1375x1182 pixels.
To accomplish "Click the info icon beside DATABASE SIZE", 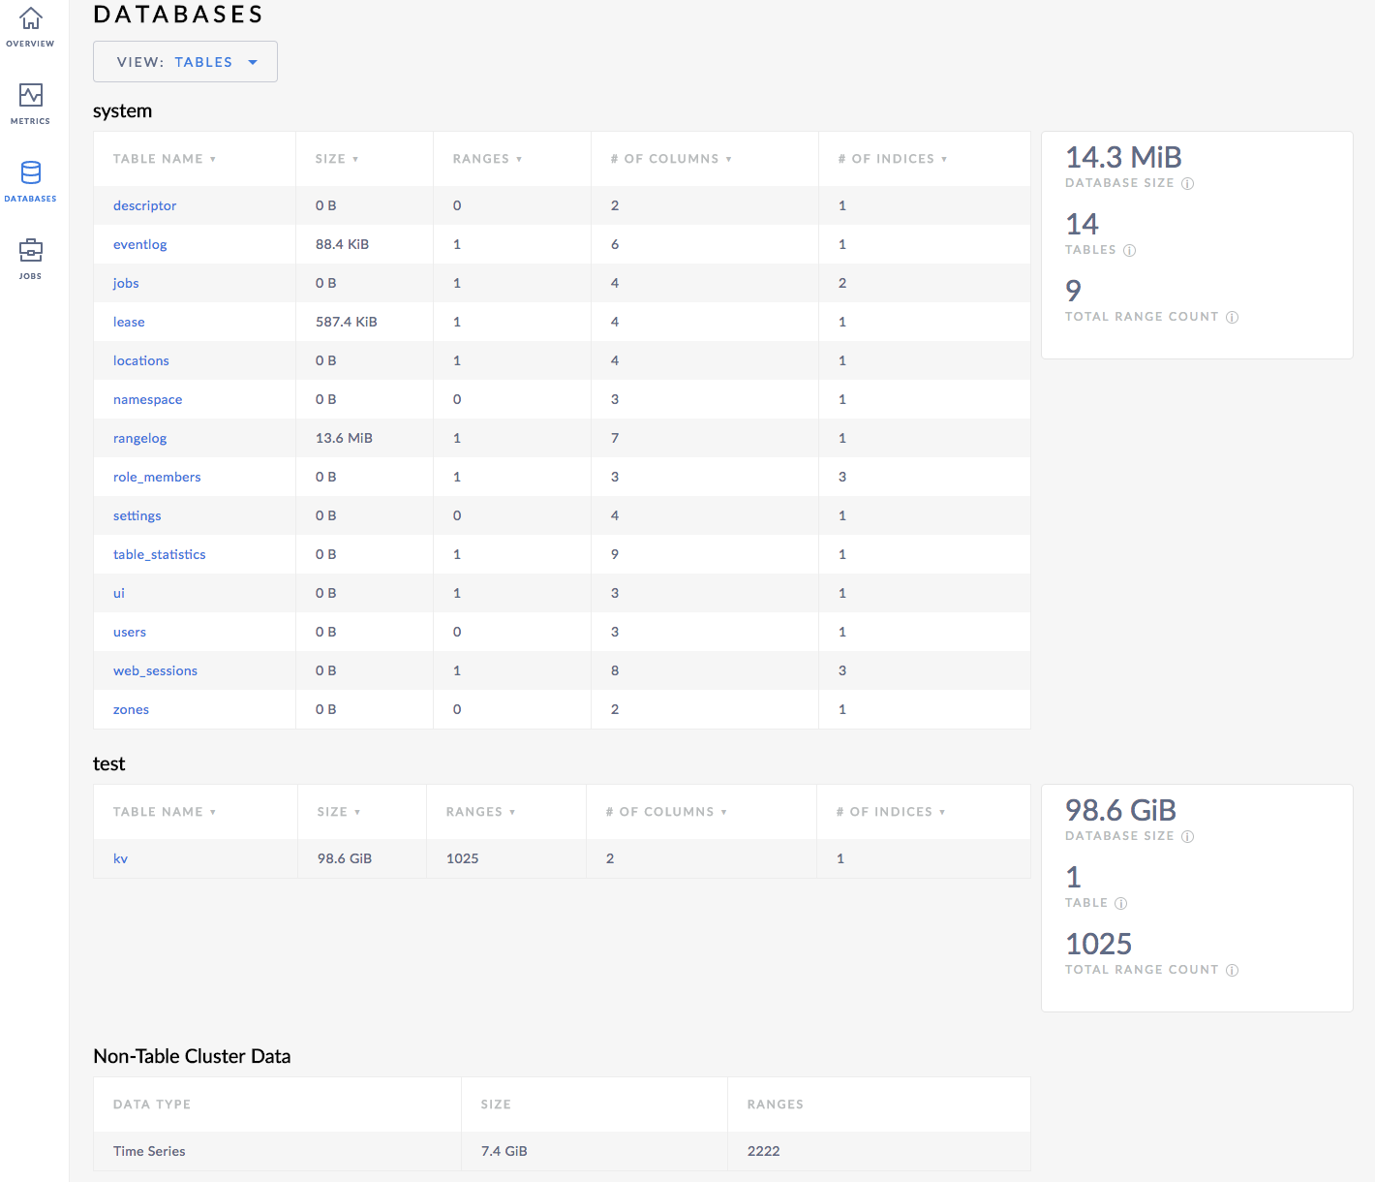I will coord(1188,183).
